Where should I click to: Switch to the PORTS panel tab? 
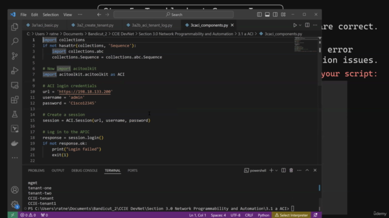[133, 170]
